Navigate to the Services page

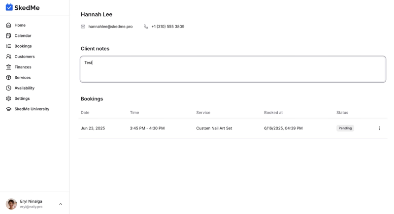(23, 78)
